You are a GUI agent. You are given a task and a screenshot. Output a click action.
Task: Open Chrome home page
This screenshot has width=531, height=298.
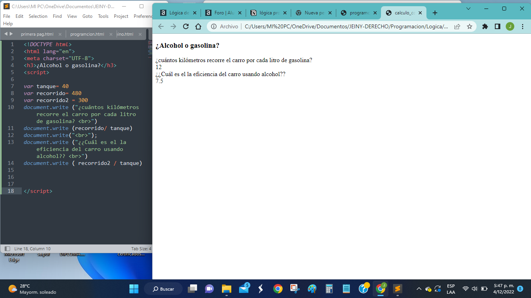coord(198,26)
